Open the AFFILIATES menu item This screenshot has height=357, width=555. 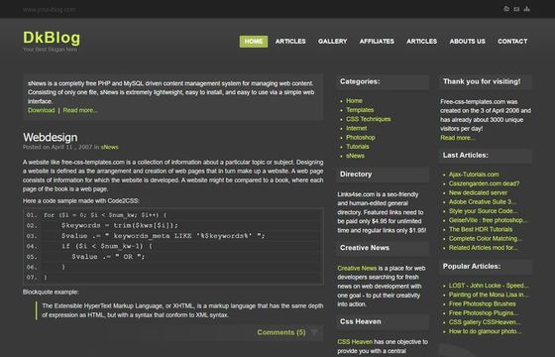pos(377,42)
